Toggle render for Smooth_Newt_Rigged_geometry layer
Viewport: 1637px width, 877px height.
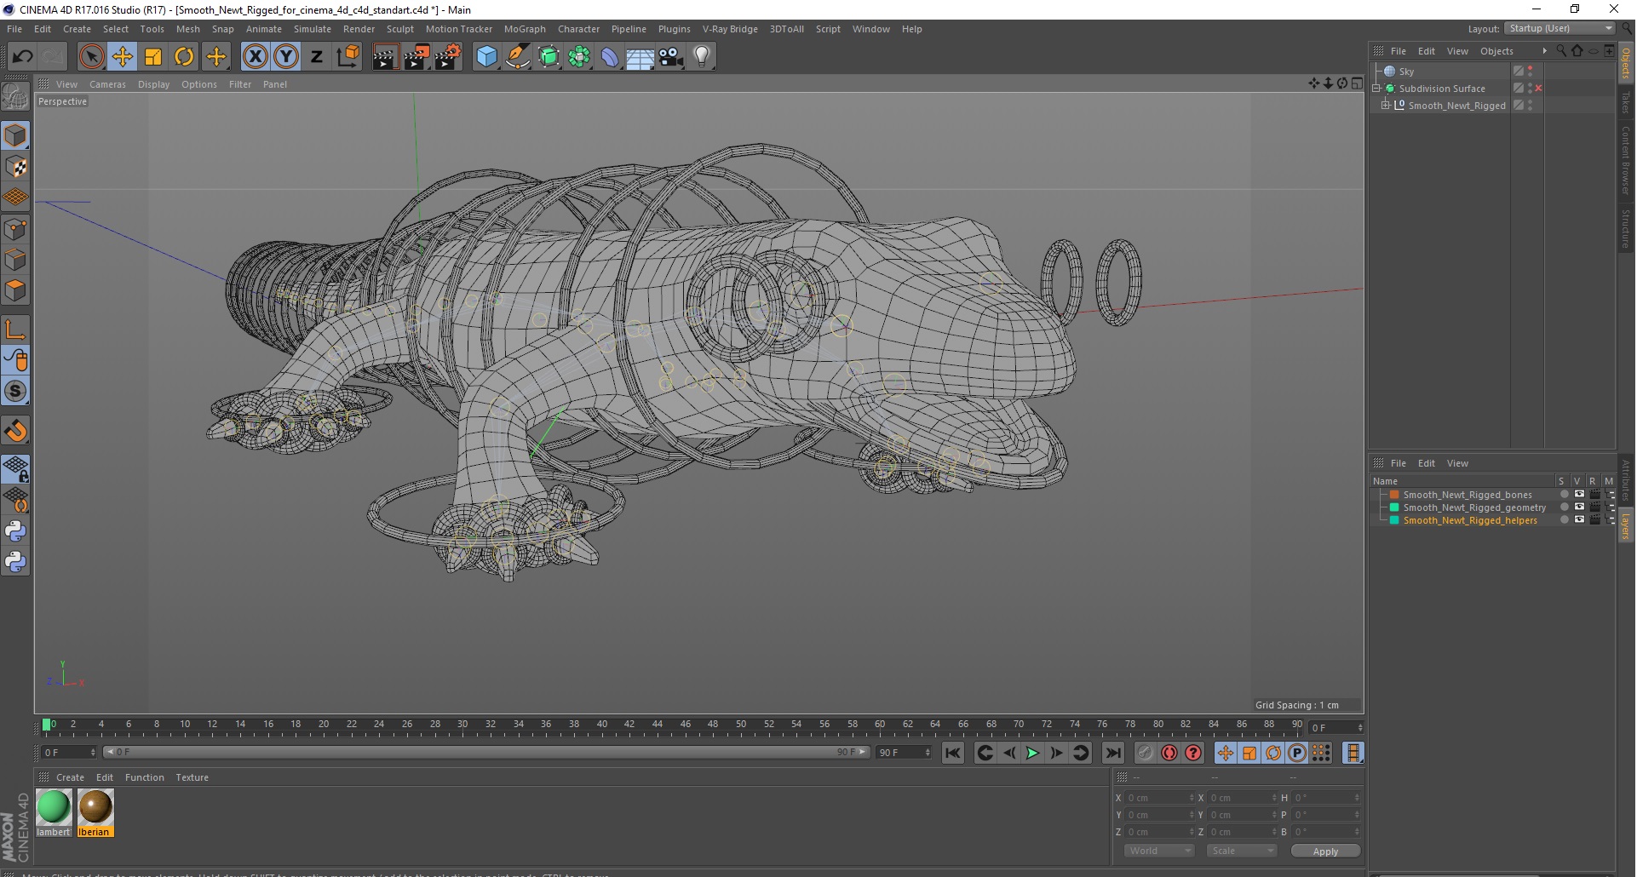(1594, 507)
